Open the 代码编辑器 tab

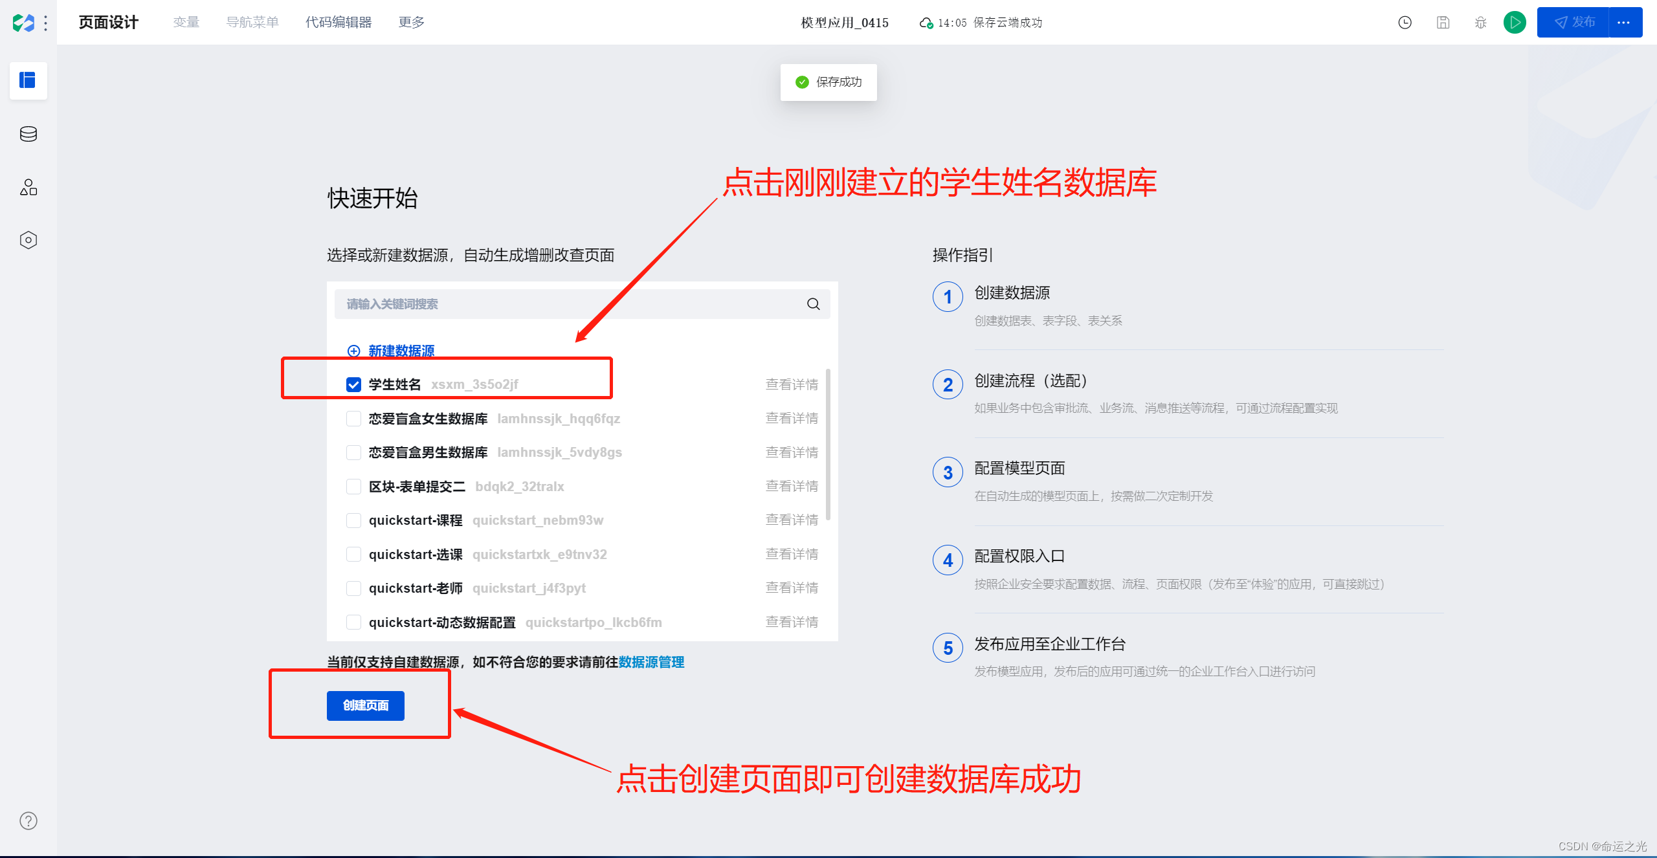pyautogui.click(x=338, y=23)
